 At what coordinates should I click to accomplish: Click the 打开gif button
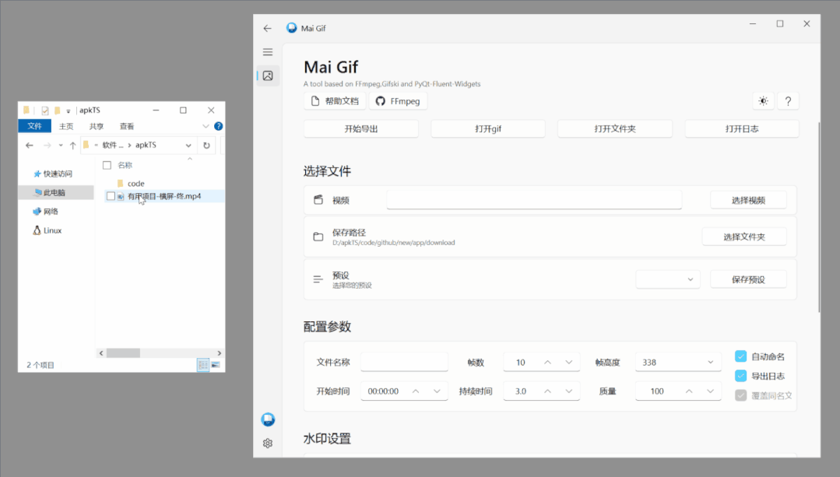tap(488, 129)
